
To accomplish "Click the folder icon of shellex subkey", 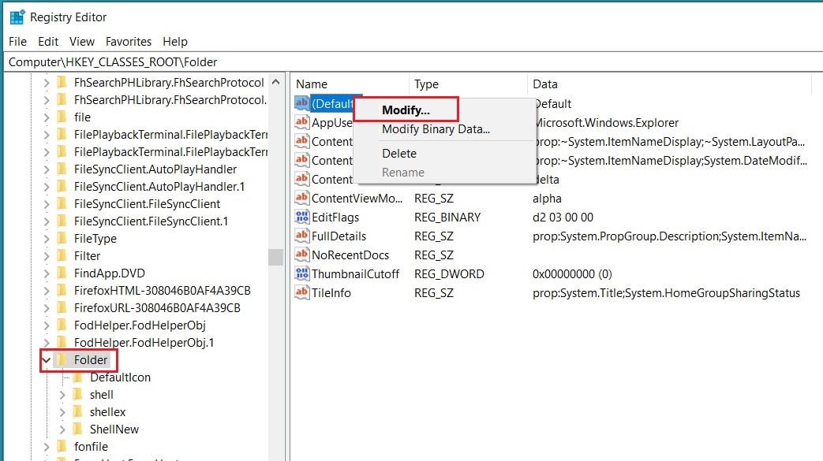I will click(x=77, y=411).
